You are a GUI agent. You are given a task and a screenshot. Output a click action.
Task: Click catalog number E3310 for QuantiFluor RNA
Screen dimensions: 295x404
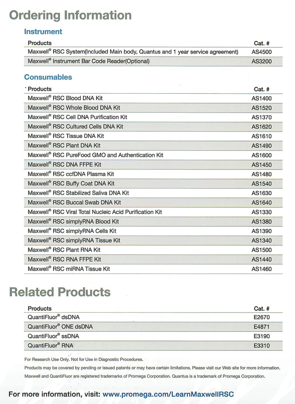pos(261,346)
